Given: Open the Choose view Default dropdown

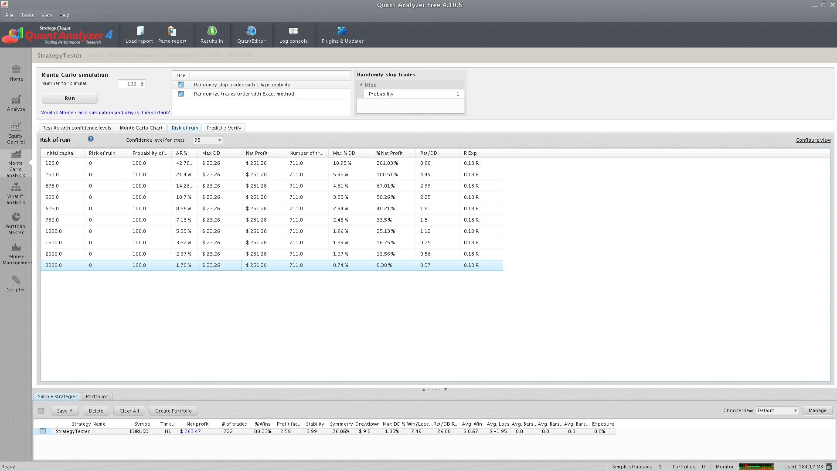Looking at the screenshot, I should 777,410.
